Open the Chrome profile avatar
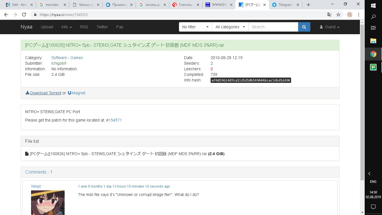This screenshot has height=215, width=382. tap(350, 15)
